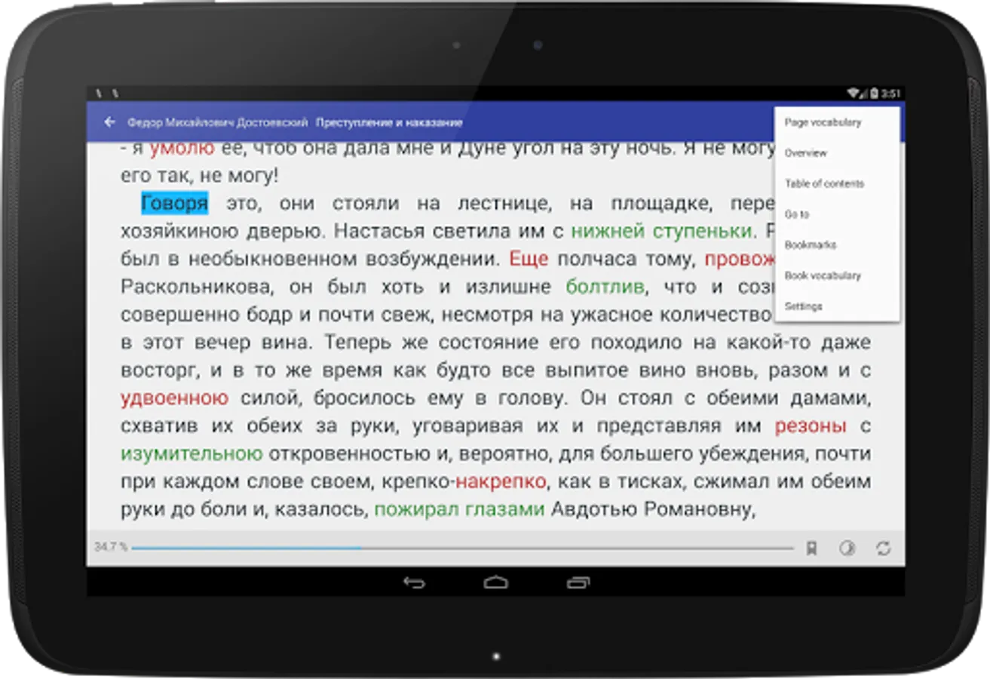This screenshot has height=679, width=990.
Task: Tap the author name Федор Михайлович Достоевский
Action: click(218, 122)
